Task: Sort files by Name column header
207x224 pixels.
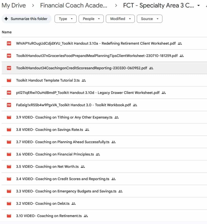Action: pos(7,32)
